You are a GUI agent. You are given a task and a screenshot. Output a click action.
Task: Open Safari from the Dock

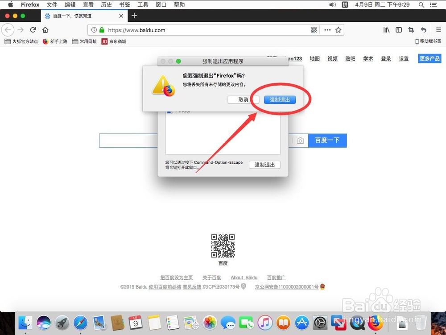pyautogui.click(x=80, y=323)
